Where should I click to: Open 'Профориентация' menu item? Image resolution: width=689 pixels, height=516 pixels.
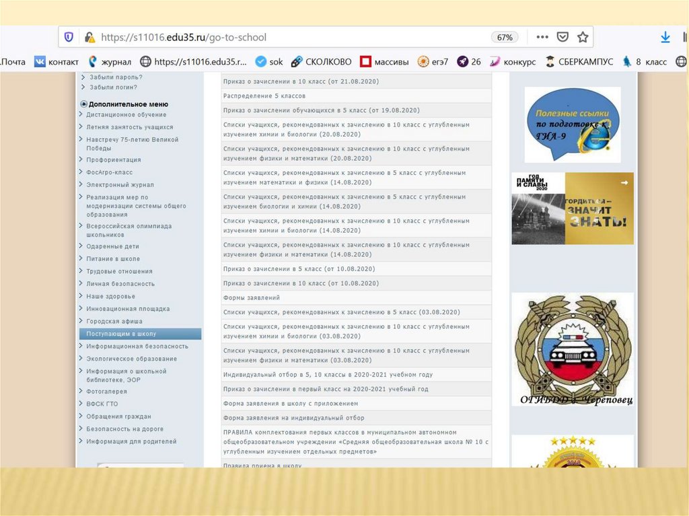(113, 159)
